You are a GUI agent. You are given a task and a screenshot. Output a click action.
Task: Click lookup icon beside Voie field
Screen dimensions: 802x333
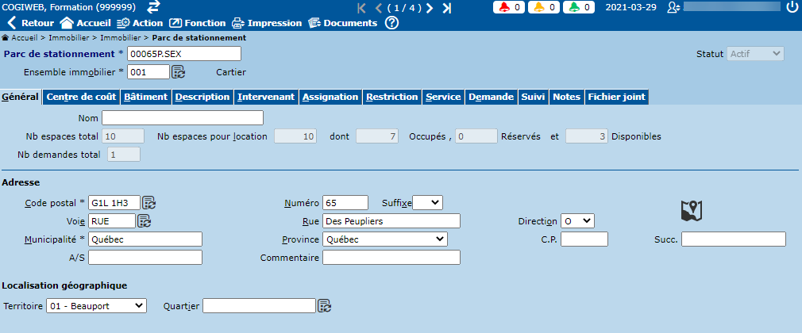pos(144,220)
